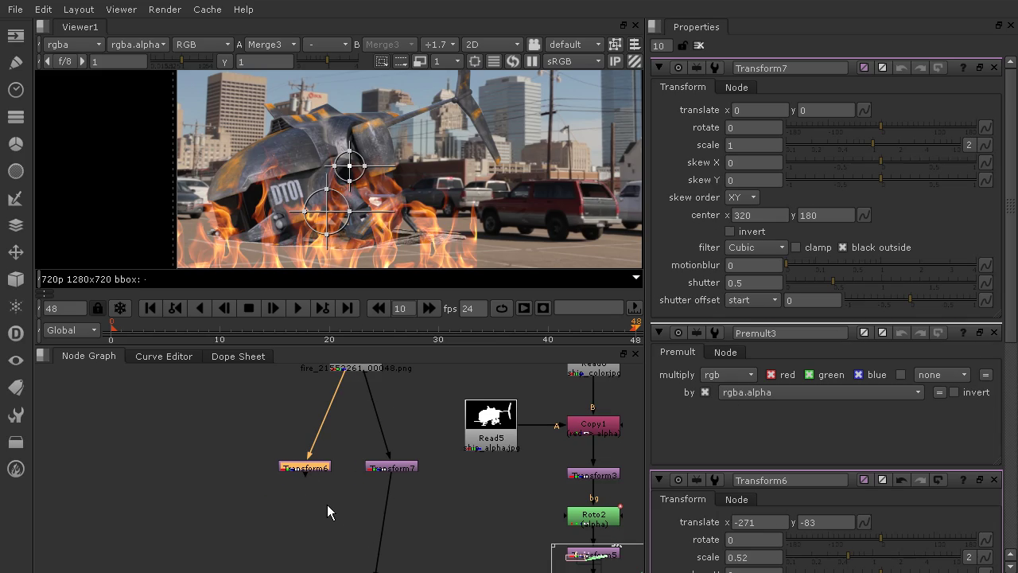Click the Transform7 rotate slider
Viewport: 1018px width, 573px height.
880,127
